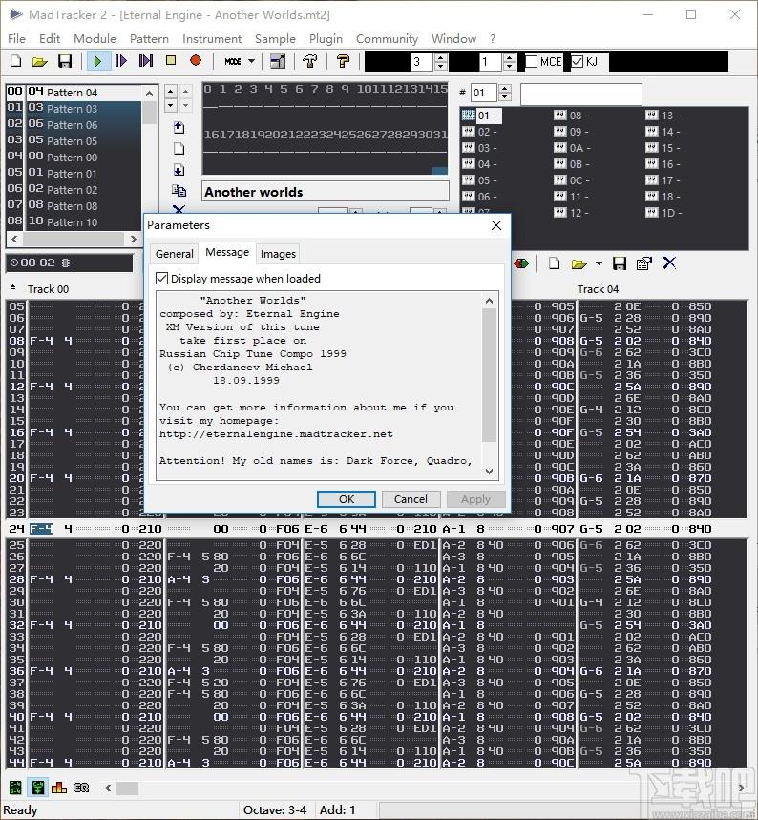Viewport: 758px width, 820px height.
Task: Delete the instrument with blue X icon
Action: 669,263
